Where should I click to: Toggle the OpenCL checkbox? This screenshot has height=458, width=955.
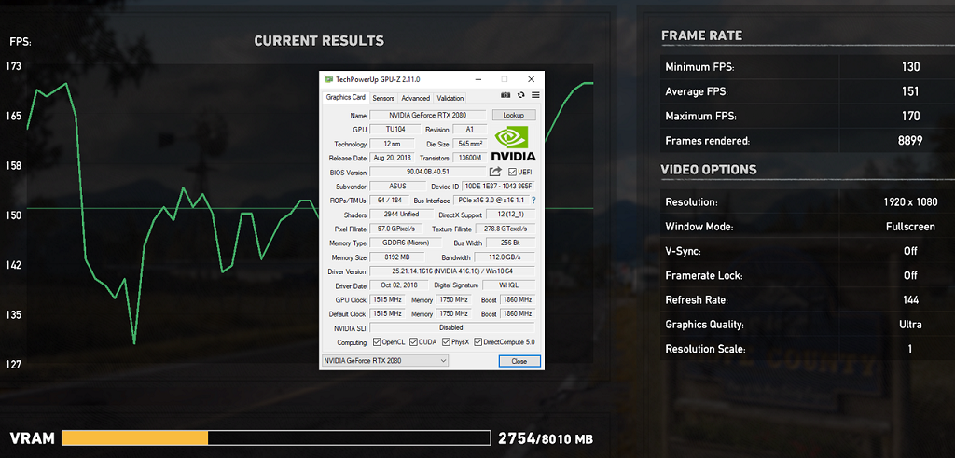coord(377,342)
